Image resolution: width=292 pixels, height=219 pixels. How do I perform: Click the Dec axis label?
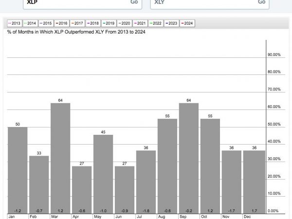247,217
